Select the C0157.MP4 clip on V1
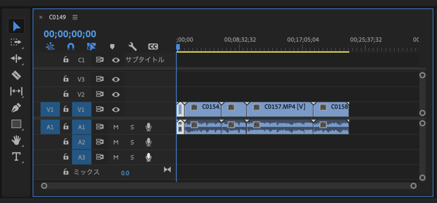Image resolution: width=437 pixels, height=203 pixels. tap(282, 110)
